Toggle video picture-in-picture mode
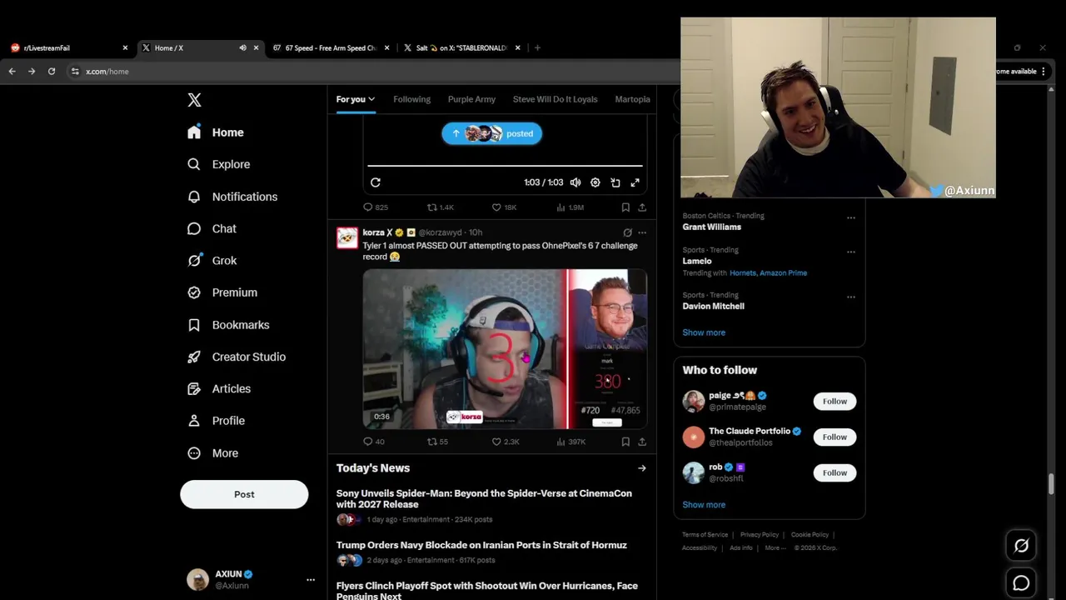Viewport: 1066px width, 600px height. pyautogui.click(x=615, y=182)
